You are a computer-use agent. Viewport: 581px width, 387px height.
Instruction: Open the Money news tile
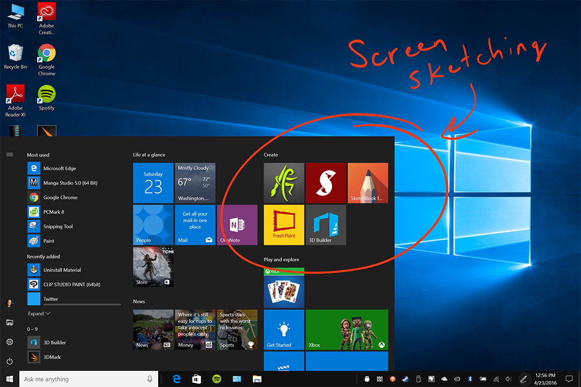click(195, 329)
